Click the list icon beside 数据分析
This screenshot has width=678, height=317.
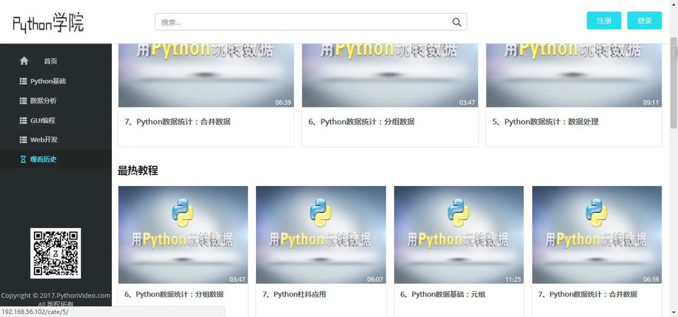[x=23, y=101]
